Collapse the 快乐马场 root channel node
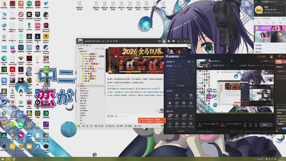 click(x=79, y=52)
